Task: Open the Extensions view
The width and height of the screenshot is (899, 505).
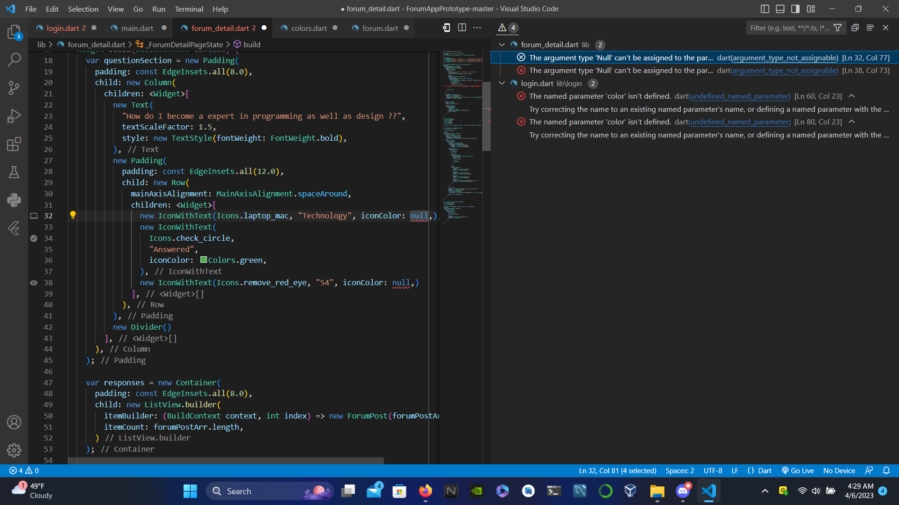Action: 14,144
